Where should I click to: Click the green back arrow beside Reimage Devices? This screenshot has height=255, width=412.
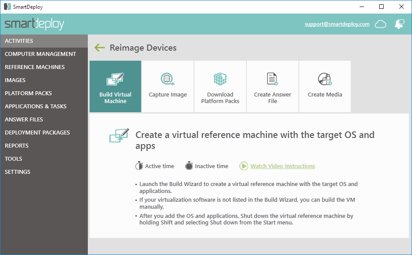pos(100,48)
